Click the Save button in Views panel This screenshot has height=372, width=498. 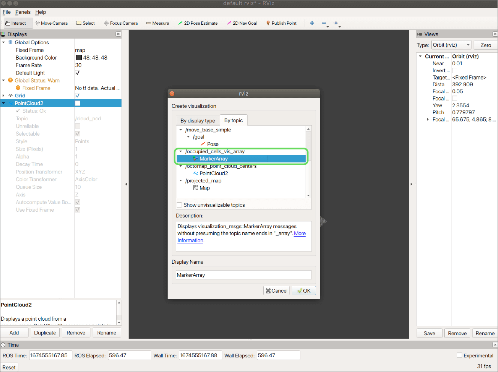coord(429,333)
